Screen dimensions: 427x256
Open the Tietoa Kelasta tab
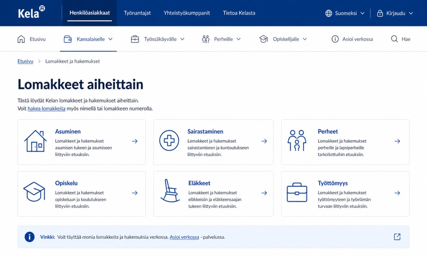(x=239, y=13)
